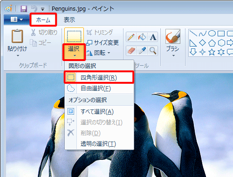233x177 pixels.
Task: Expand the 貼り付け dropdown arrow
Action: point(18,55)
